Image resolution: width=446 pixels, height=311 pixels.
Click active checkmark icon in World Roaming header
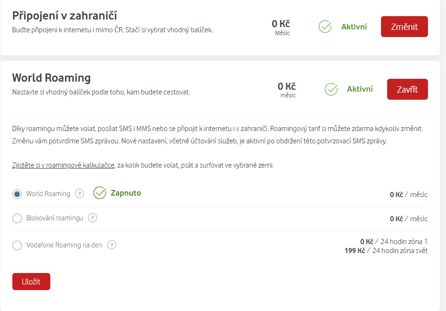click(x=331, y=89)
